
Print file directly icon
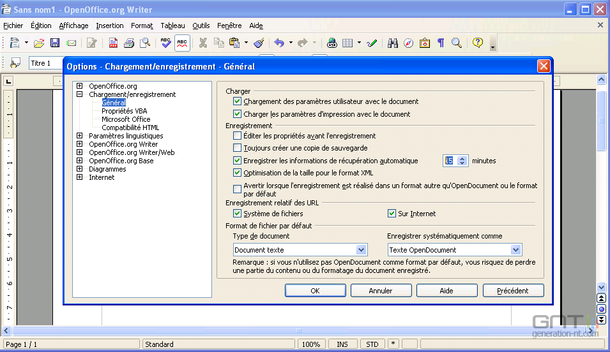point(129,43)
